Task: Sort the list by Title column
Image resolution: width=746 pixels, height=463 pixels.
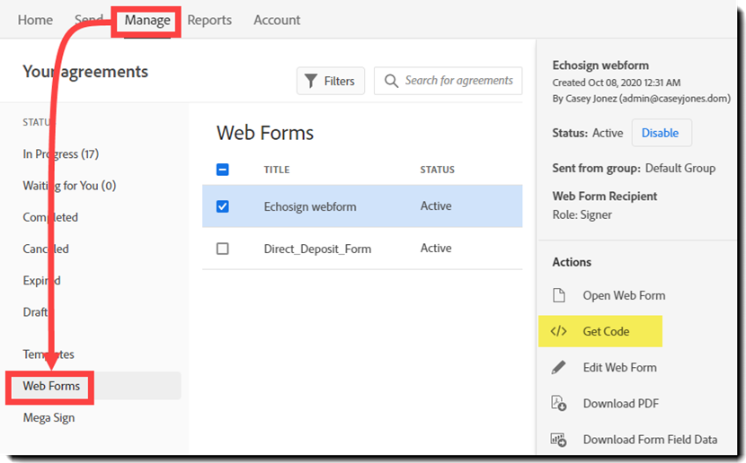Action: point(277,170)
